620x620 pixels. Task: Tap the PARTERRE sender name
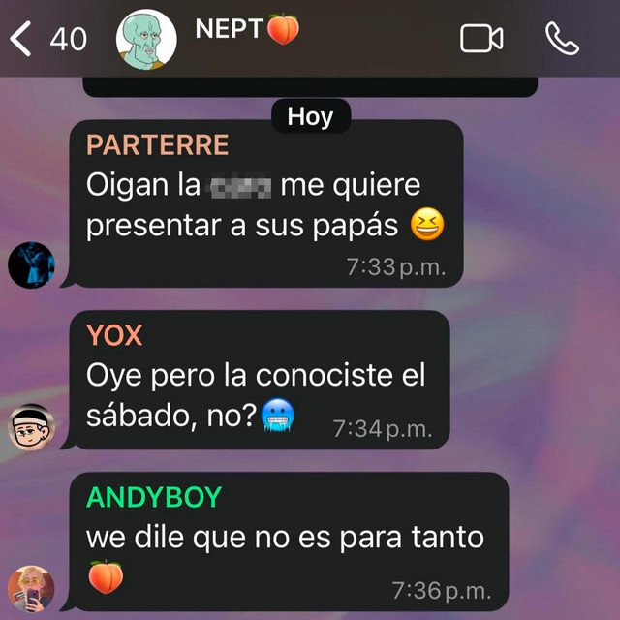157,144
